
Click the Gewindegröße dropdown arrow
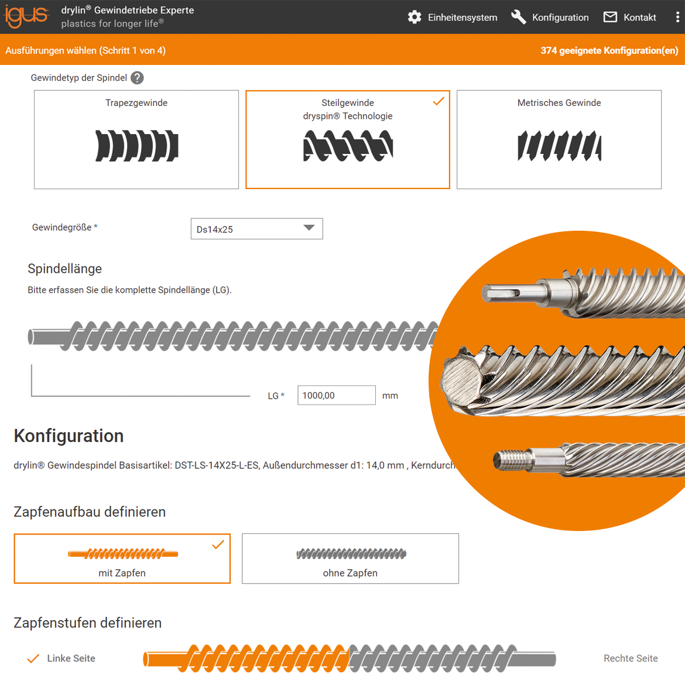coord(309,228)
